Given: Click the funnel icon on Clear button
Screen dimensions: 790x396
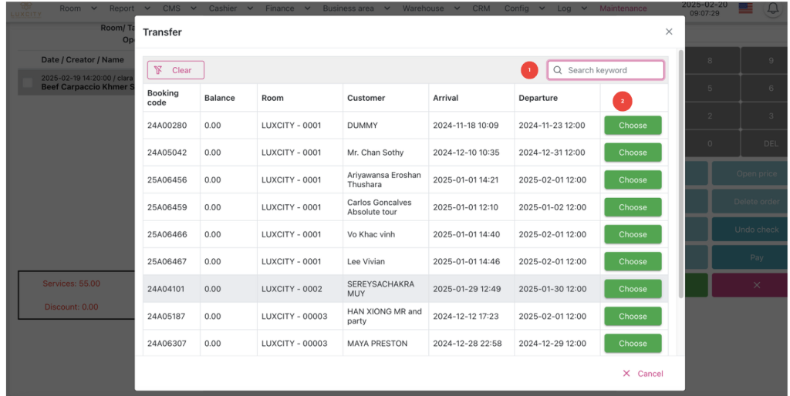Looking at the screenshot, I should (x=158, y=70).
